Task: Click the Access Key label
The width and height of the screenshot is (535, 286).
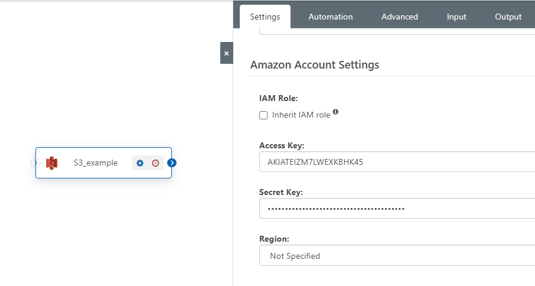Action: pyautogui.click(x=282, y=146)
